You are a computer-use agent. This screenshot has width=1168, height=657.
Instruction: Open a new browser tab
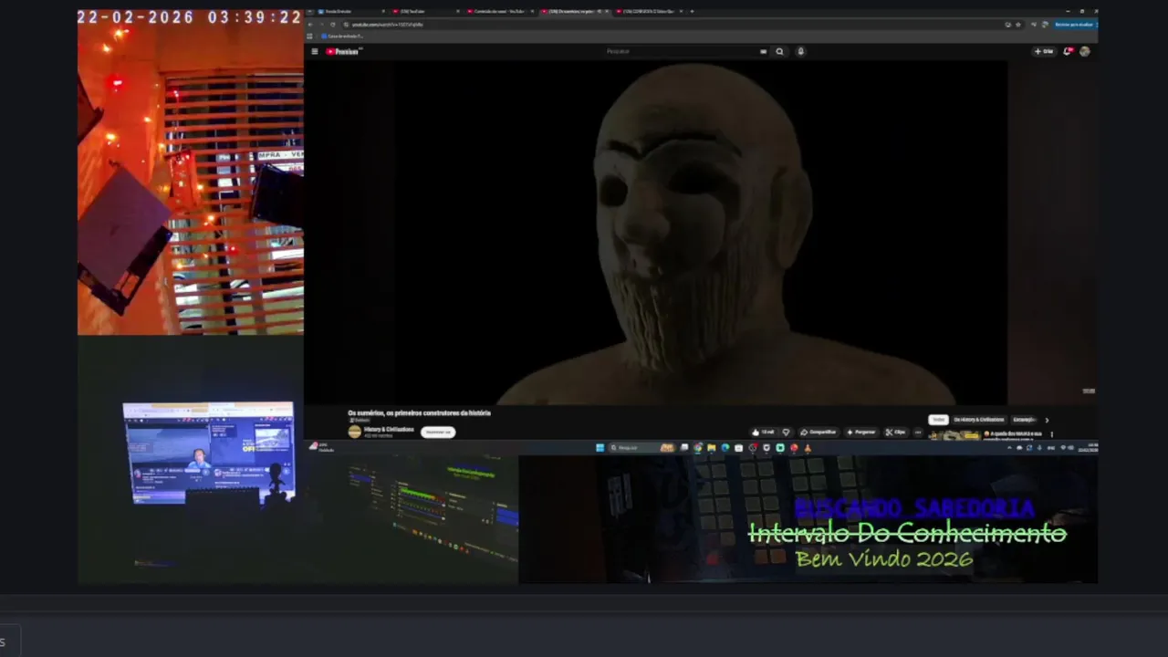(692, 11)
